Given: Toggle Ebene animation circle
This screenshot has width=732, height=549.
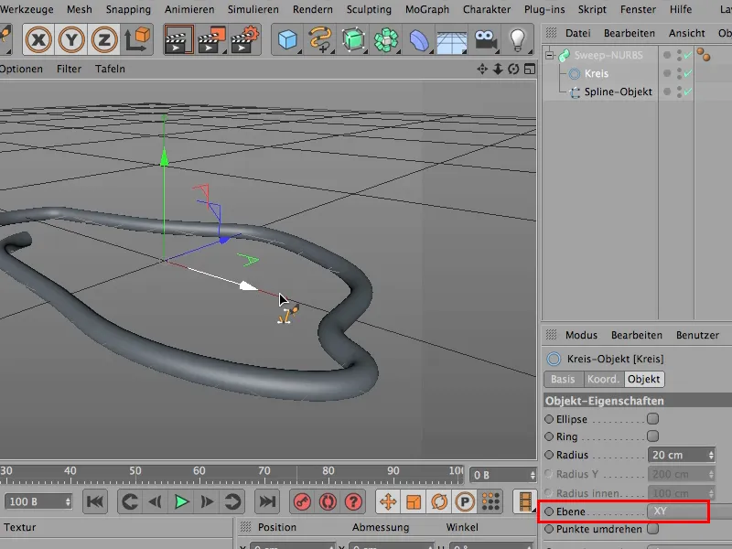Looking at the screenshot, I should point(549,511).
